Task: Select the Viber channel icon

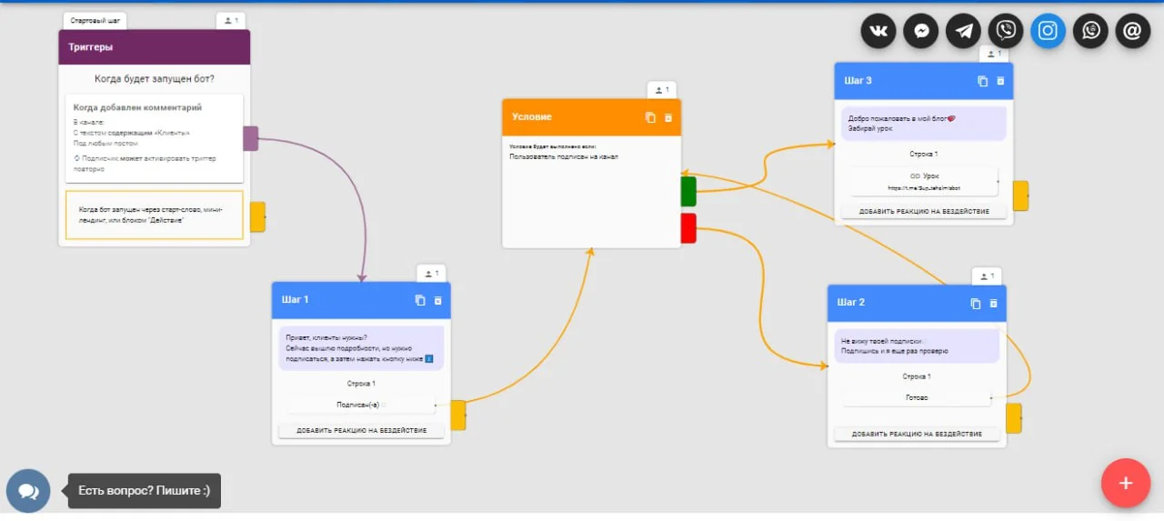Action: tap(1006, 31)
